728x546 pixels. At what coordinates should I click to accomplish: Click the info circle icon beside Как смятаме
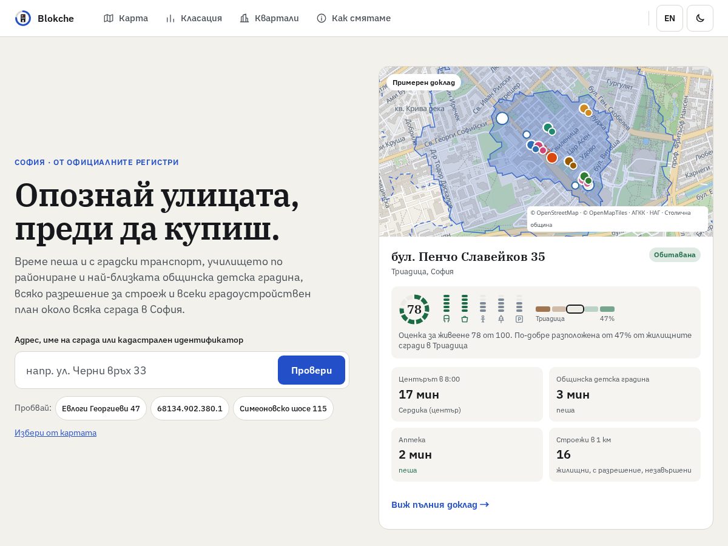(322, 18)
